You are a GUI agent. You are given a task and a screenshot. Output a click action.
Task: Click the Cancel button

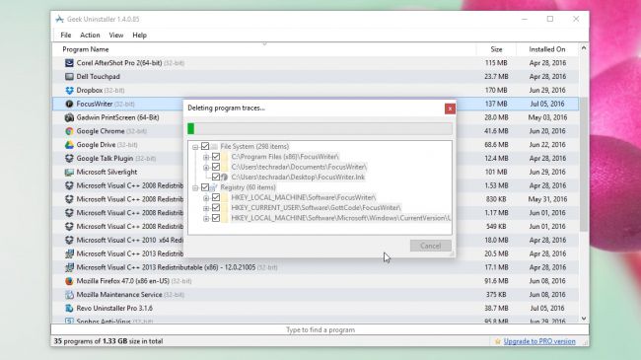tap(431, 246)
